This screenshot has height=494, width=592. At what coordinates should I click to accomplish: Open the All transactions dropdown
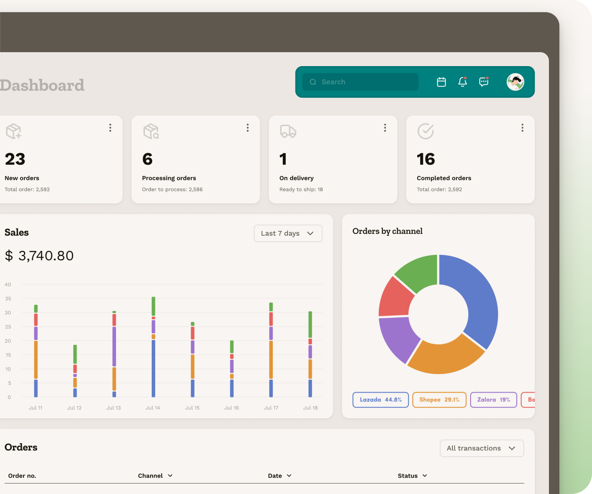(482, 448)
